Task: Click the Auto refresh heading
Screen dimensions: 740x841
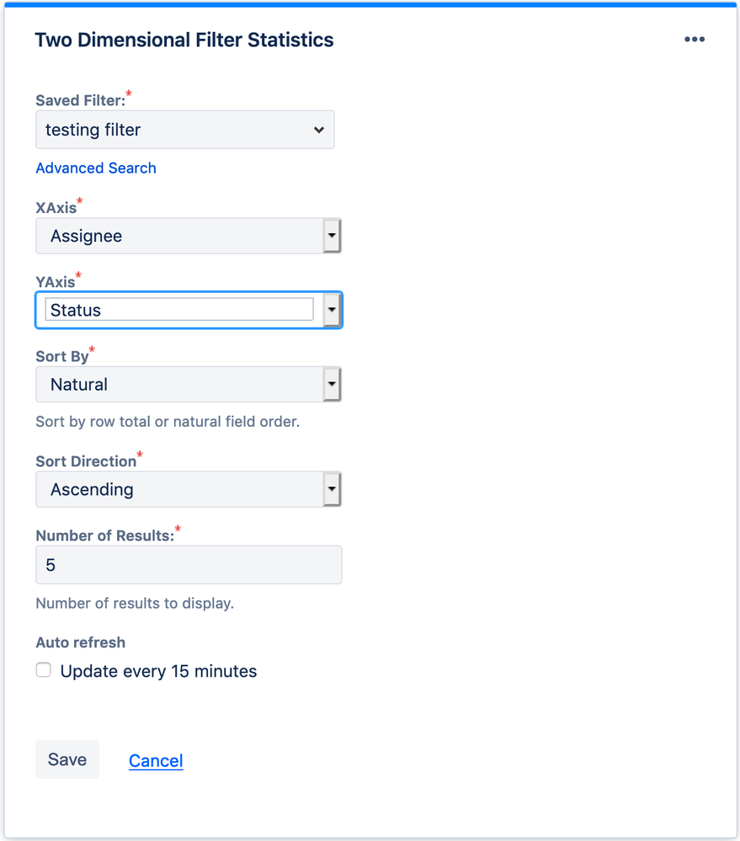Action: tap(80, 641)
